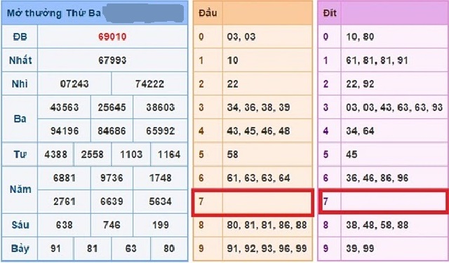Select the Nhì number 07243
The height and width of the screenshot is (263, 449).
(x=74, y=84)
